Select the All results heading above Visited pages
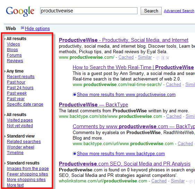Viewport: 195px width, 189px height. [x=16, y=115]
